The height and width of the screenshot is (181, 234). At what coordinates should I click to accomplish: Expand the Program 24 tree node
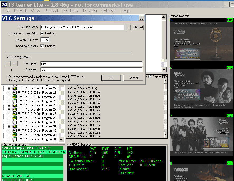pos(9,97)
